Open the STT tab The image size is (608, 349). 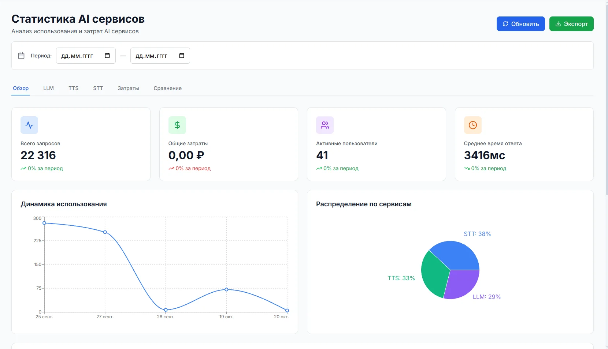98,88
